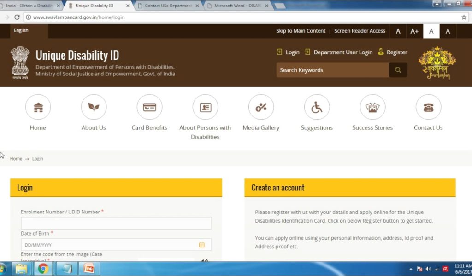Viewport: 472px width, 276px height.
Task: Focus the Search Keywords field
Action: [x=333, y=70]
